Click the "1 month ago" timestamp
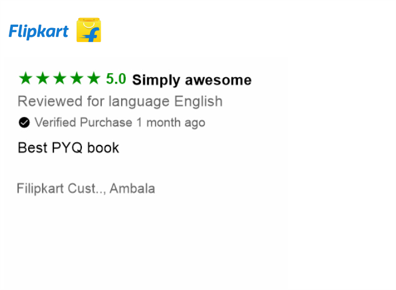This screenshot has height=290, width=396. [171, 123]
